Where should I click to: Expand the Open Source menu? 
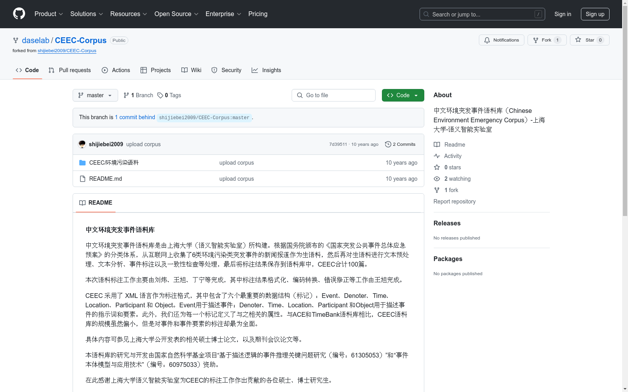(177, 14)
